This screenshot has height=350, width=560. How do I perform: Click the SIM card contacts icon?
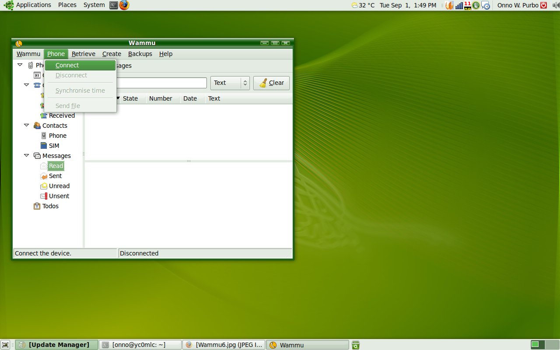[x=43, y=146]
